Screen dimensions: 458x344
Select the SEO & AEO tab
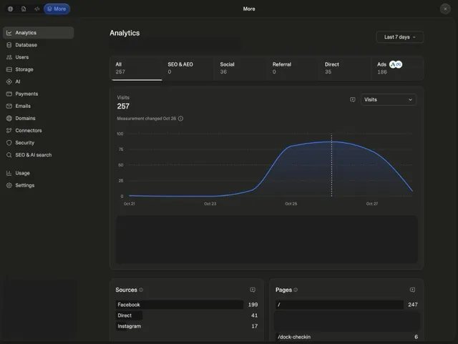pyautogui.click(x=187, y=69)
